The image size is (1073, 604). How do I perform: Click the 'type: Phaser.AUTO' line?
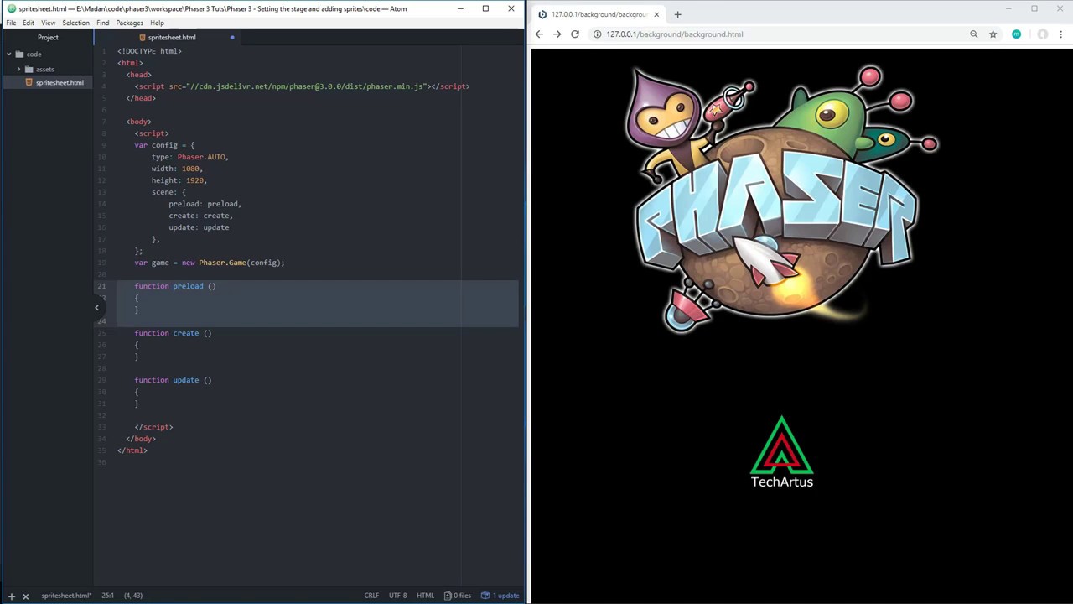tap(189, 157)
